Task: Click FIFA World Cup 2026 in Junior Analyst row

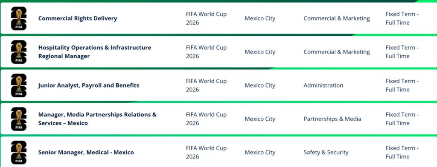Action: [206, 85]
